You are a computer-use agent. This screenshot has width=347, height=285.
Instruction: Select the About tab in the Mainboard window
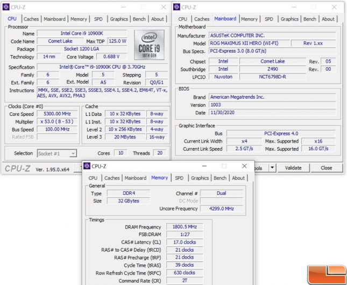(328, 19)
